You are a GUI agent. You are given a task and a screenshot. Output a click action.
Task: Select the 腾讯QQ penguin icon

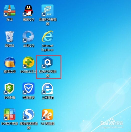click(28, 10)
